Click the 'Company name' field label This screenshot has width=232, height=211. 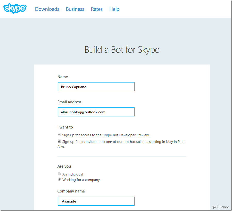[71, 191]
